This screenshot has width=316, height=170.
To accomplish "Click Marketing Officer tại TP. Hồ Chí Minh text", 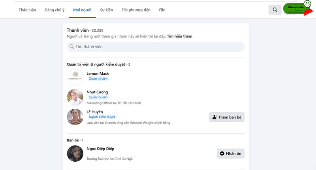I will (x=114, y=103).
